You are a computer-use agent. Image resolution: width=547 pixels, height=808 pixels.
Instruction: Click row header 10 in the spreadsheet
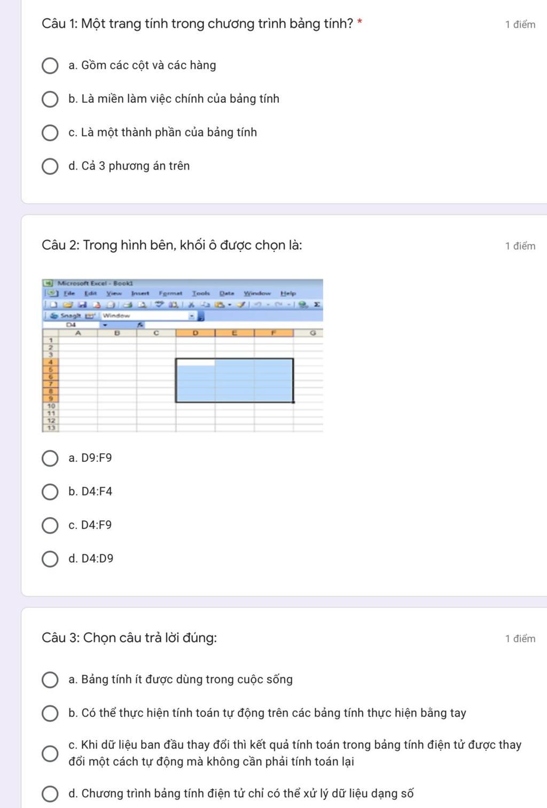click(x=51, y=406)
